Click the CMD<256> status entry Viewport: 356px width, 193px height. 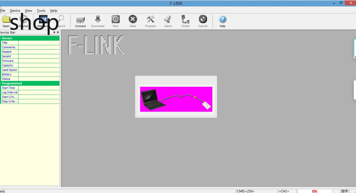click(257, 191)
